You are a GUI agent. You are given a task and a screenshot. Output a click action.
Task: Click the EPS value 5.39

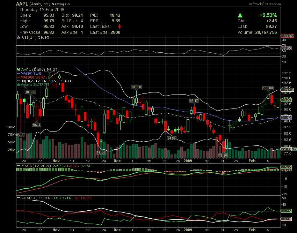(x=116, y=21)
